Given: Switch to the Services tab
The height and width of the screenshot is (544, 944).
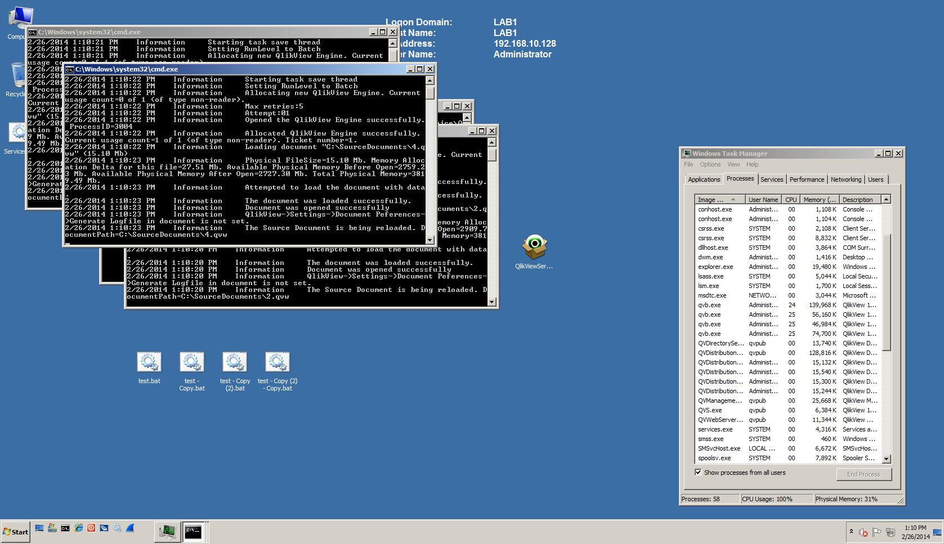Looking at the screenshot, I should tap(771, 179).
